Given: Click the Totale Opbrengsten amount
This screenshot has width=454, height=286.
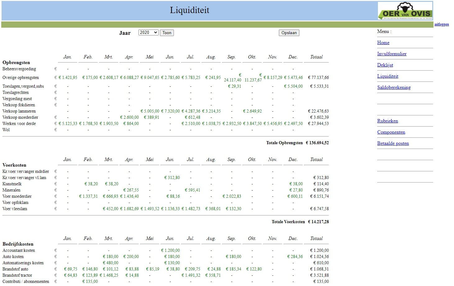Looking at the screenshot, I should click(x=317, y=143).
